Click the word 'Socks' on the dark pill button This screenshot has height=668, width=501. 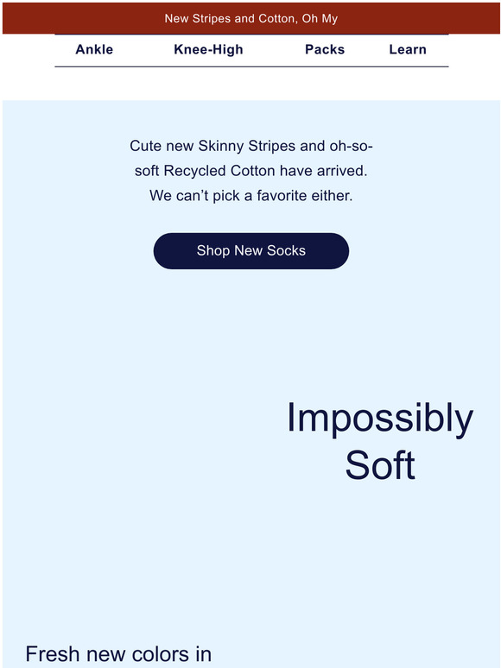click(x=286, y=250)
